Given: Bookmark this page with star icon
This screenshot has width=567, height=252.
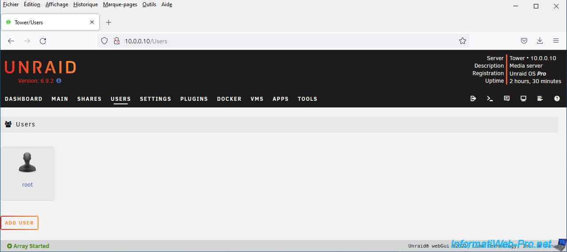Looking at the screenshot, I should (x=463, y=41).
